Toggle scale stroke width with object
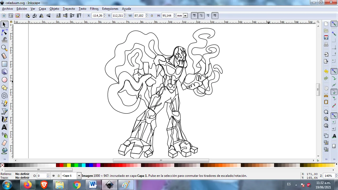This screenshot has width=338, height=190. point(194,16)
